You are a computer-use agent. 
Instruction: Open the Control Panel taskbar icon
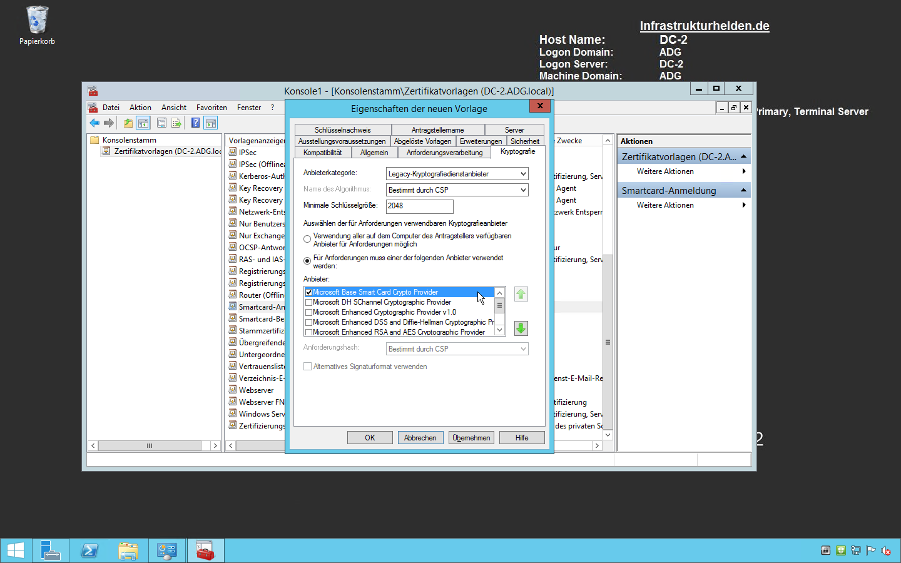point(167,550)
